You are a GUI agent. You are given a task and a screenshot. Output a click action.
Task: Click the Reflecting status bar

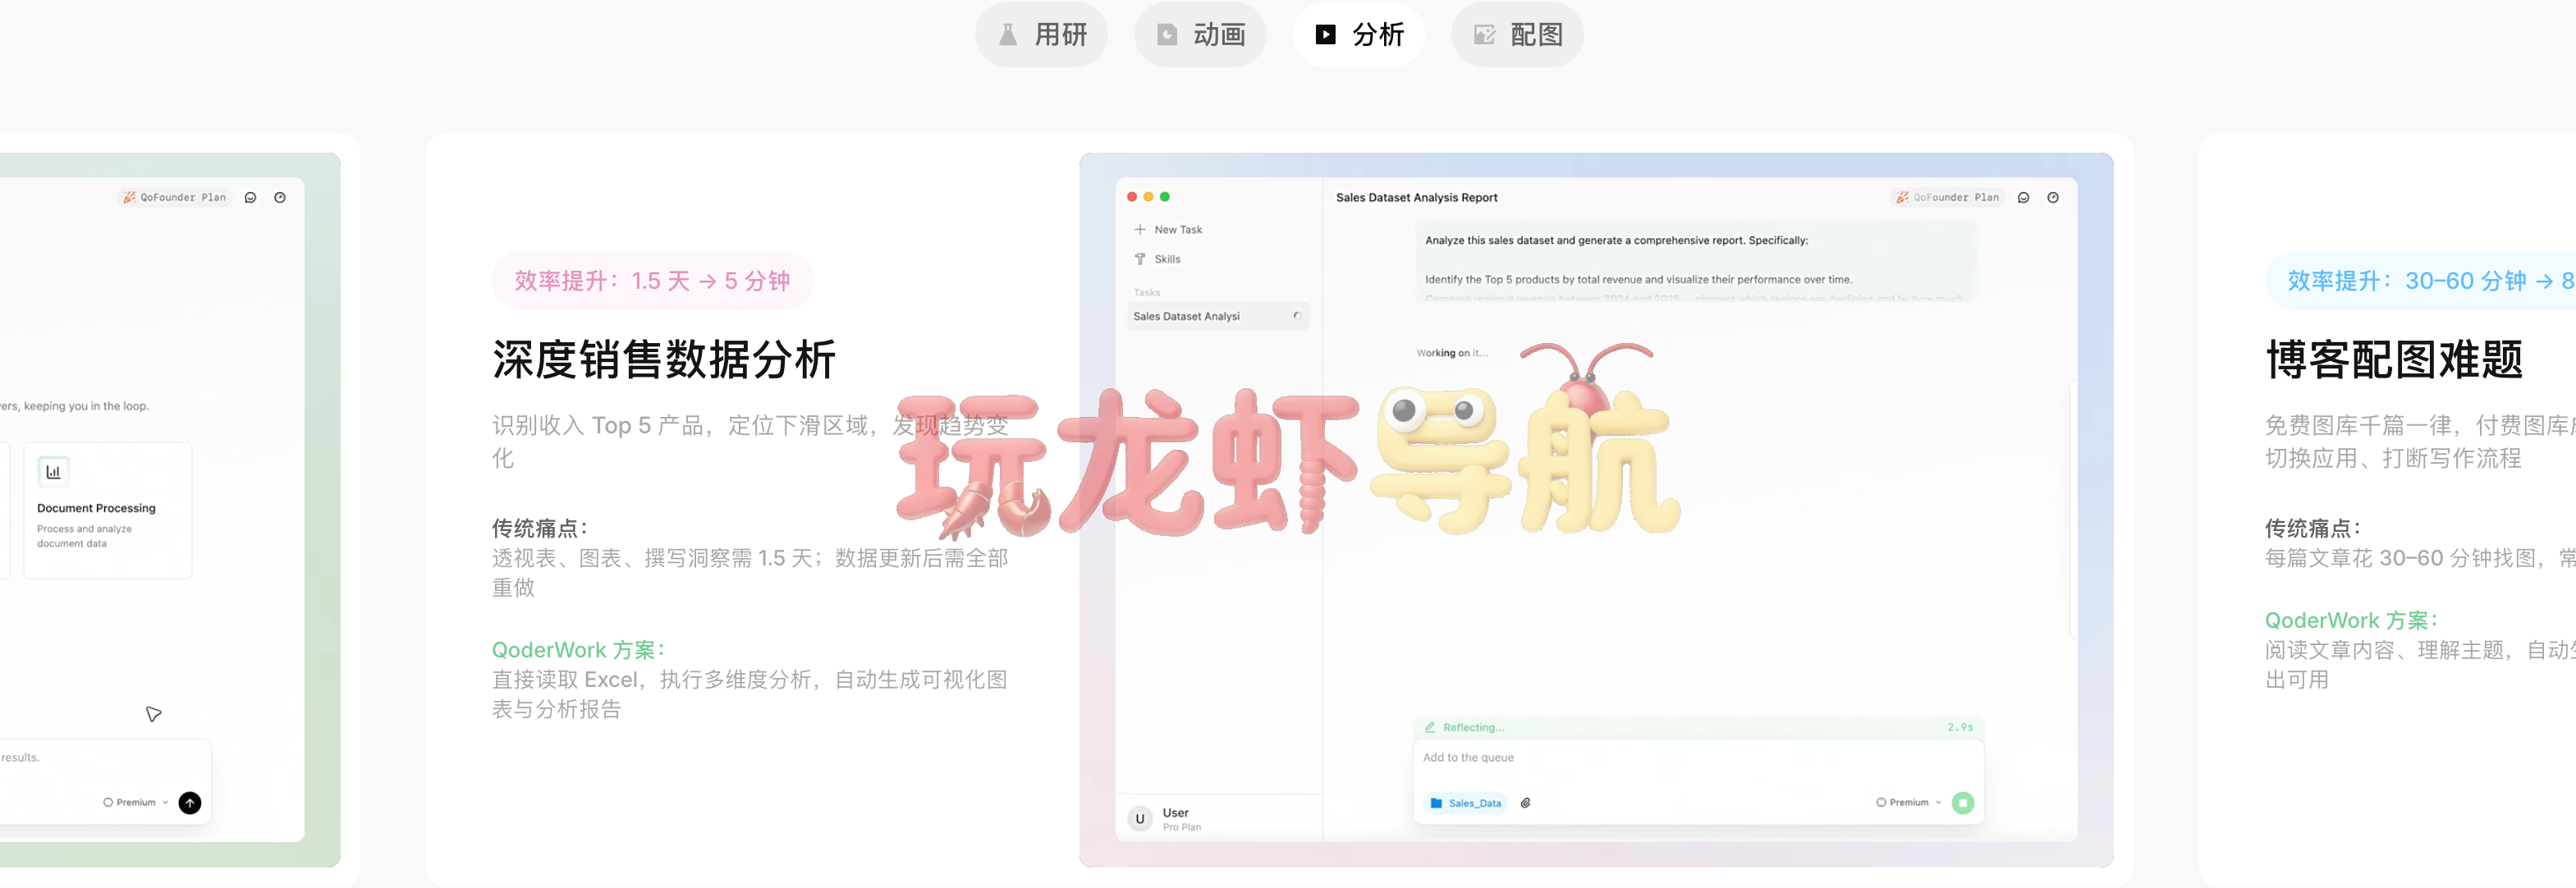pyautogui.click(x=1697, y=728)
